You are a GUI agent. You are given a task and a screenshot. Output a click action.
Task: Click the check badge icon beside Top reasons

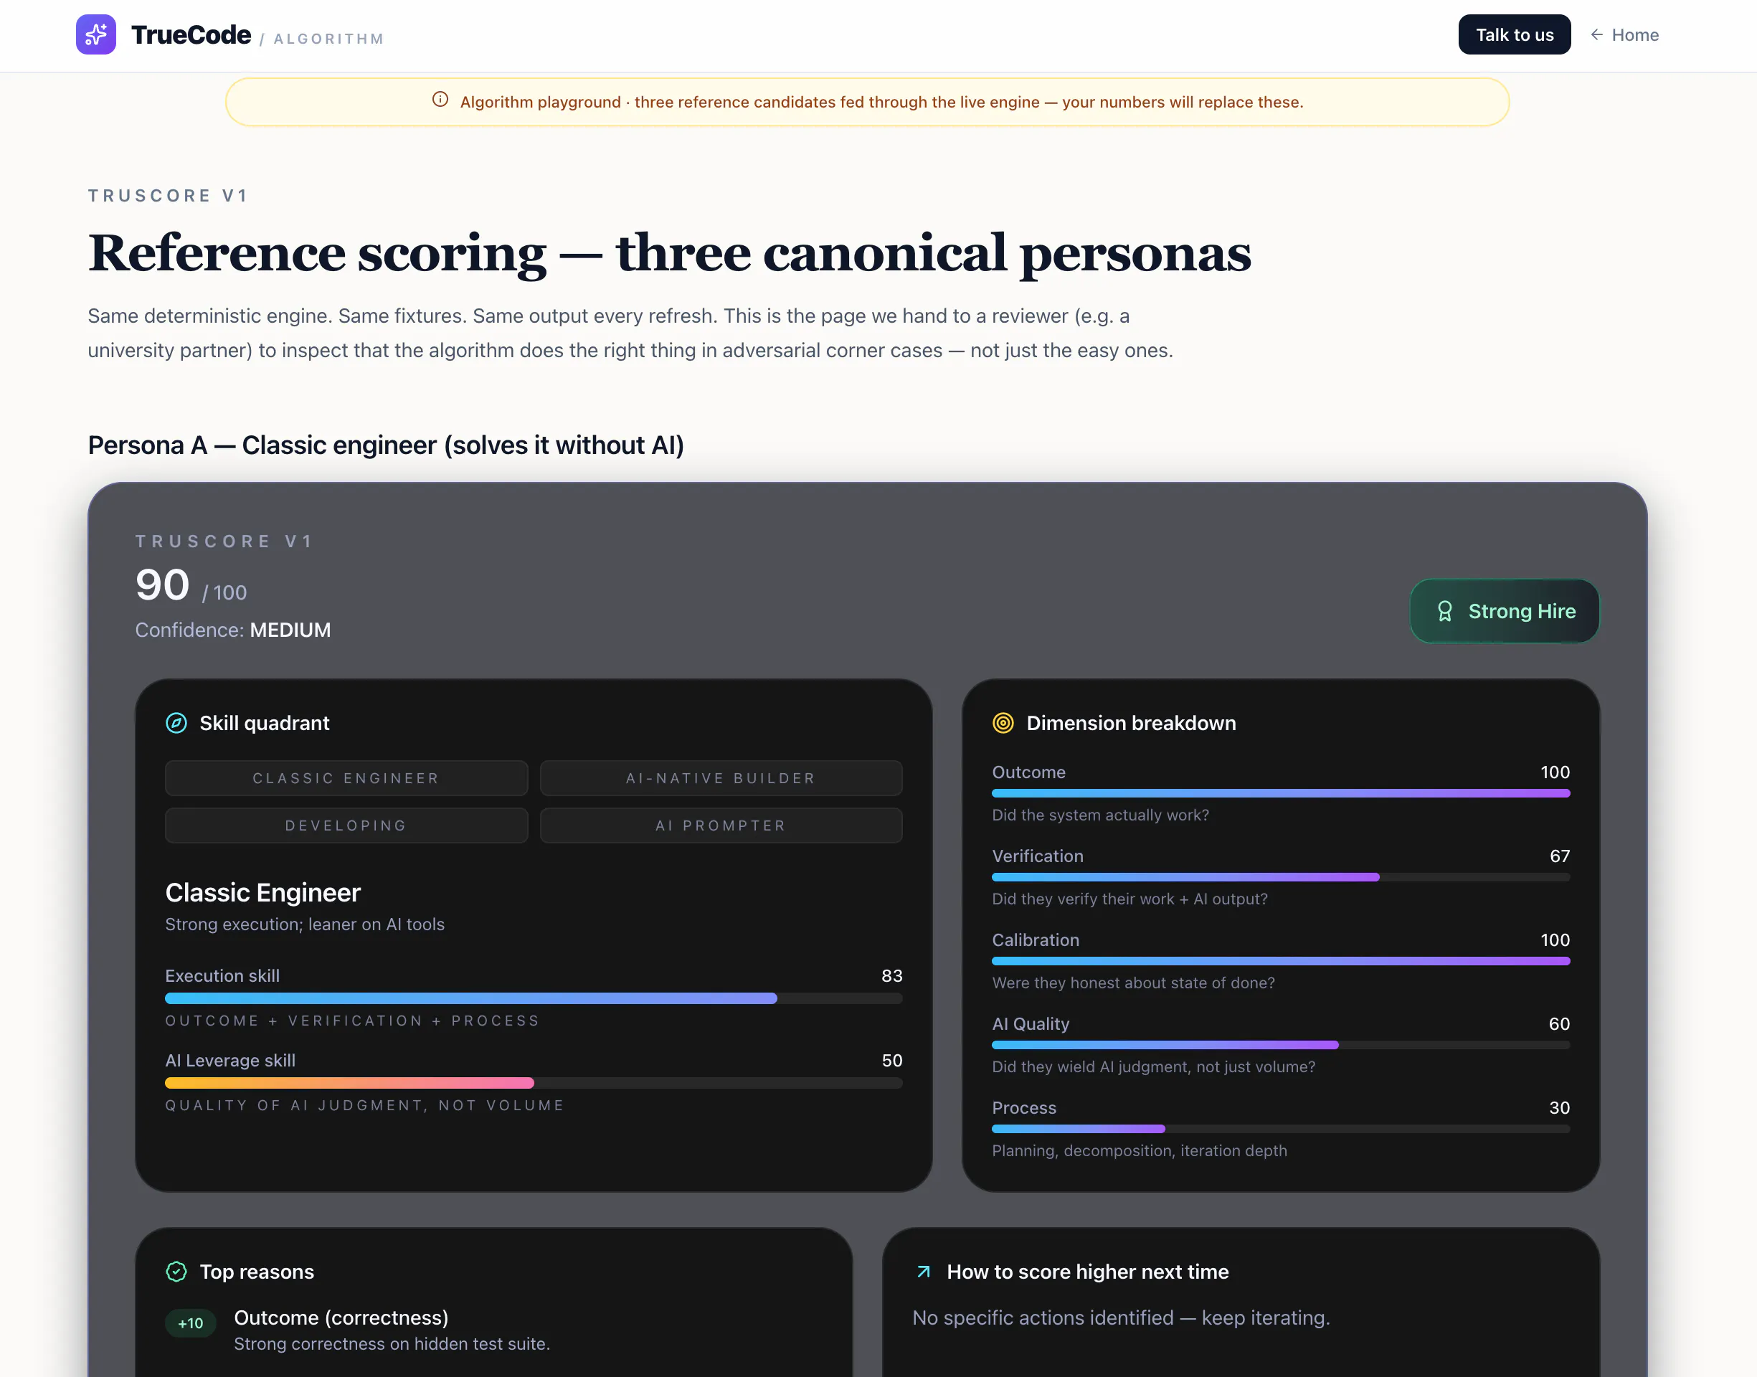click(176, 1272)
